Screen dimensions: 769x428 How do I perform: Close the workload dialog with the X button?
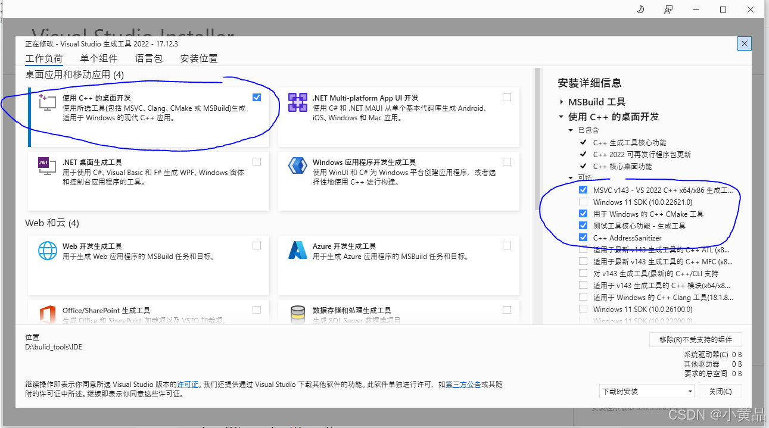pos(743,43)
